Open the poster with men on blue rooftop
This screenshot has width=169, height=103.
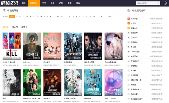73,46
